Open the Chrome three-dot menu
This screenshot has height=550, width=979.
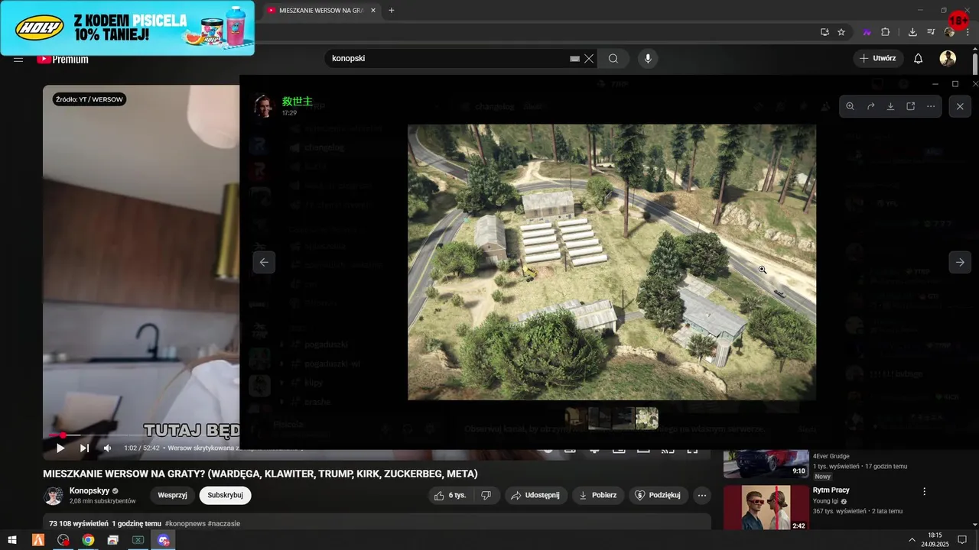[968, 32]
